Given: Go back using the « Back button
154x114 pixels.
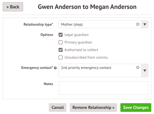Looking at the screenshot, I should click(13, 7).
